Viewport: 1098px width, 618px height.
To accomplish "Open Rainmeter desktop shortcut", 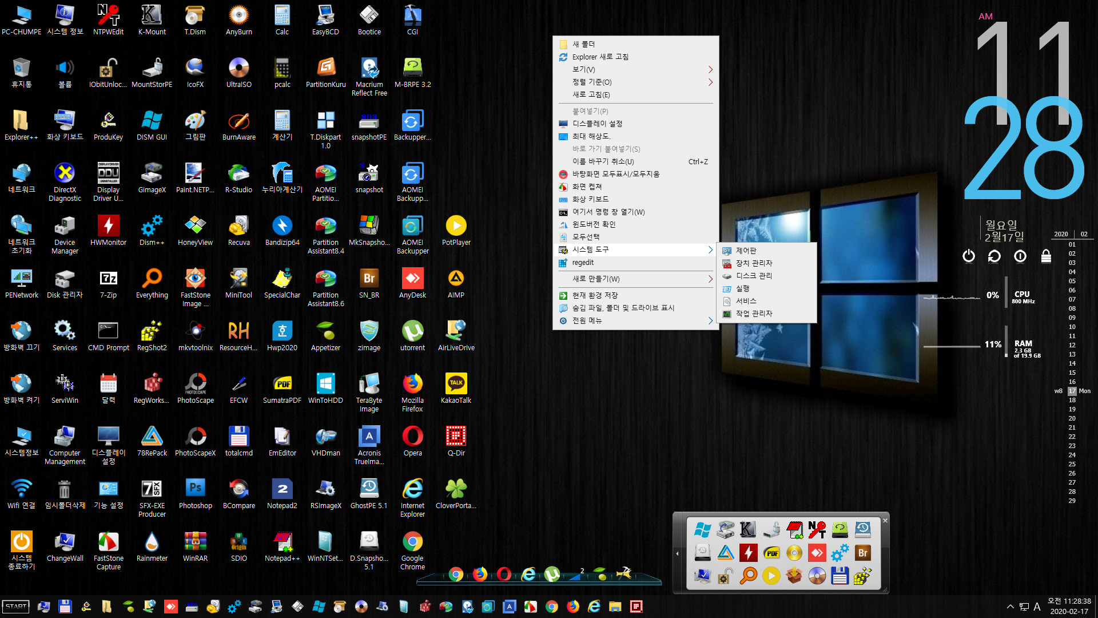I will pyautogui.click(x=152, y=546).
